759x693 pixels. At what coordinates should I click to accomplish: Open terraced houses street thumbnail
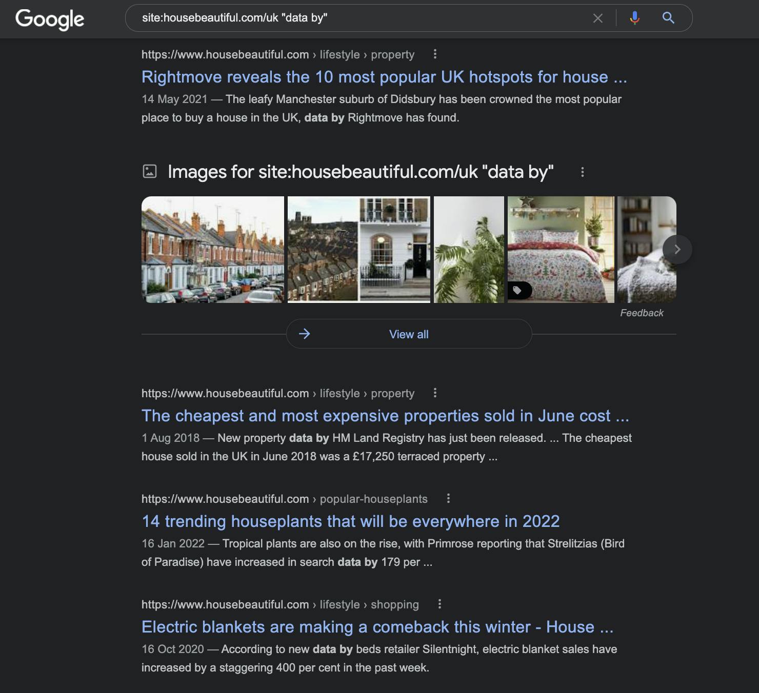tap(212, 250)
